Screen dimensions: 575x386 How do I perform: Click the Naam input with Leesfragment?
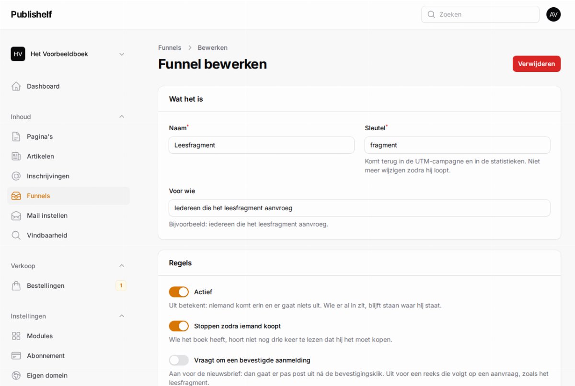(262, 145)
